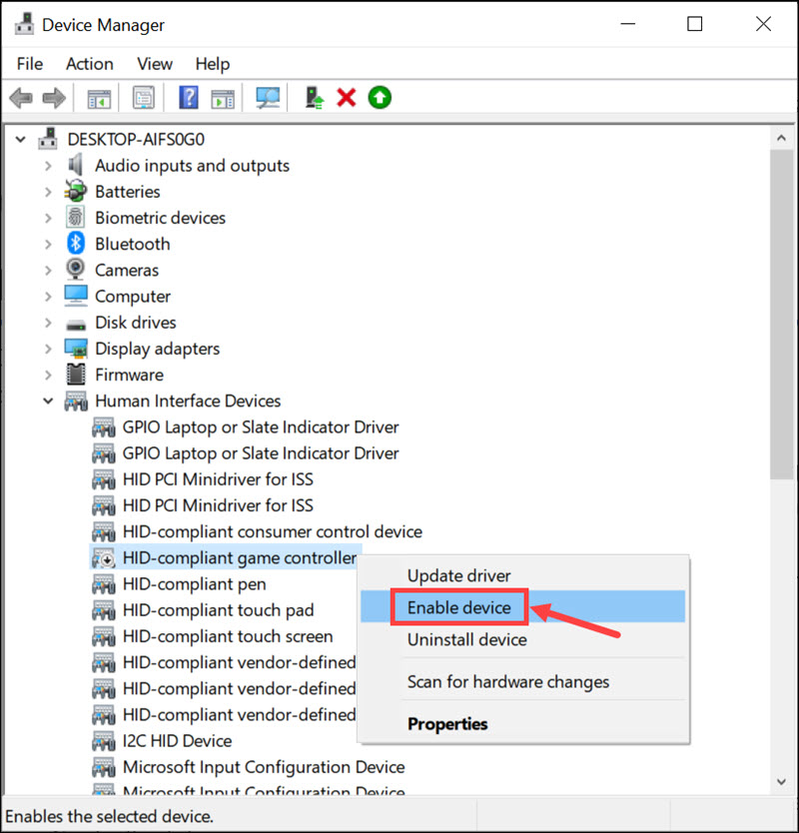Click Scan for hardware changes context menu entry
Image resolution: width=799 pixels, height=833 pixels.
point(507,682)
